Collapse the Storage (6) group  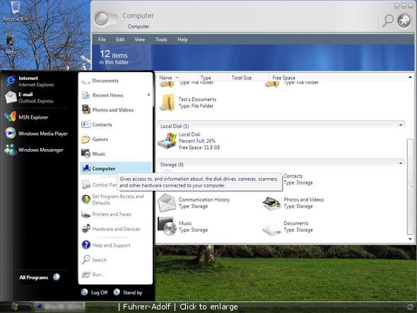pos(401,163)
